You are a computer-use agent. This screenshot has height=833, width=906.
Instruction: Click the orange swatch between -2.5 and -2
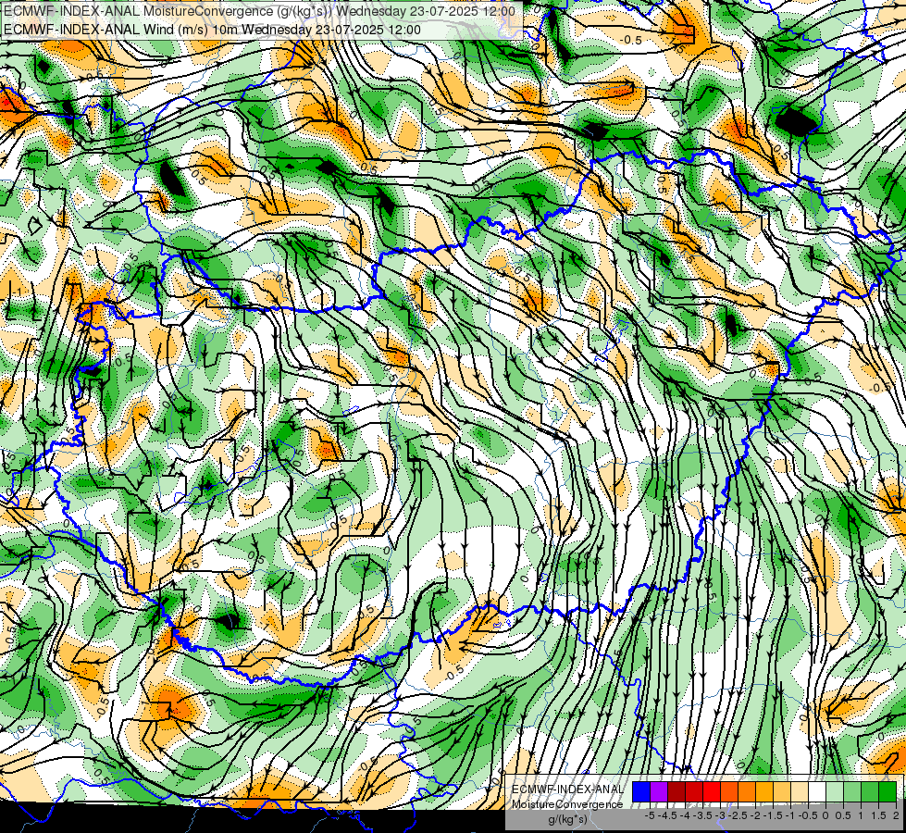click(x=747, y=791)
